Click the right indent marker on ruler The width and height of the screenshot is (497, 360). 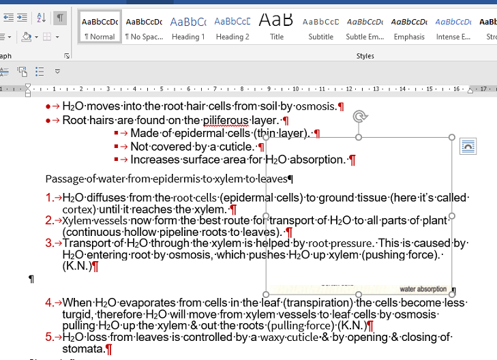470,91
